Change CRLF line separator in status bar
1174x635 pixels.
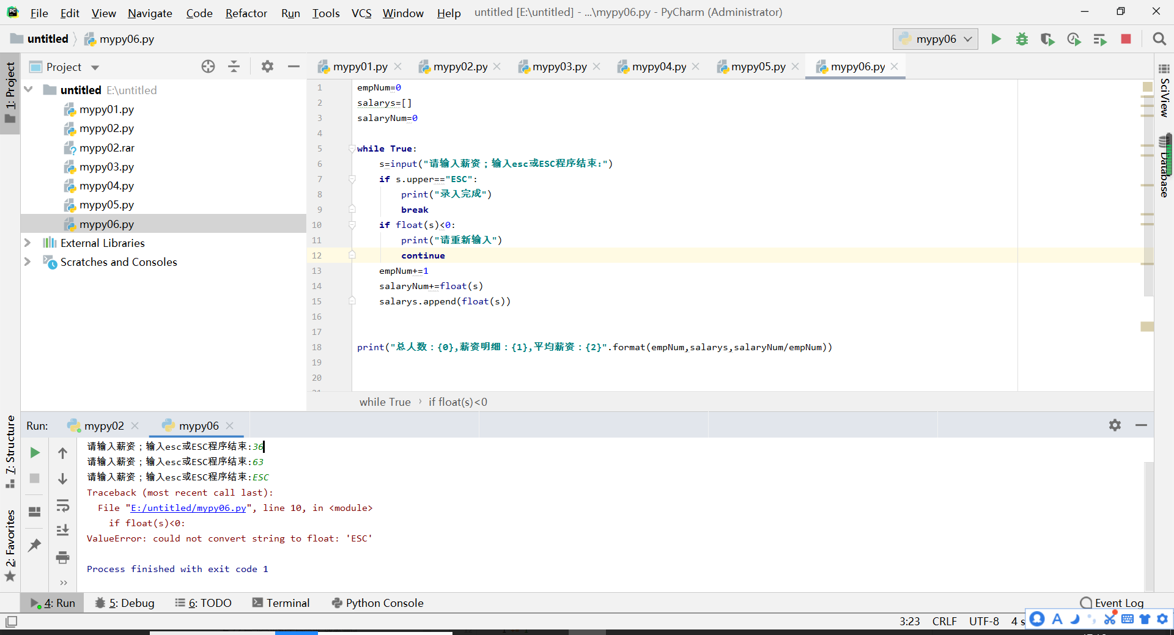(x=944, y=622)
